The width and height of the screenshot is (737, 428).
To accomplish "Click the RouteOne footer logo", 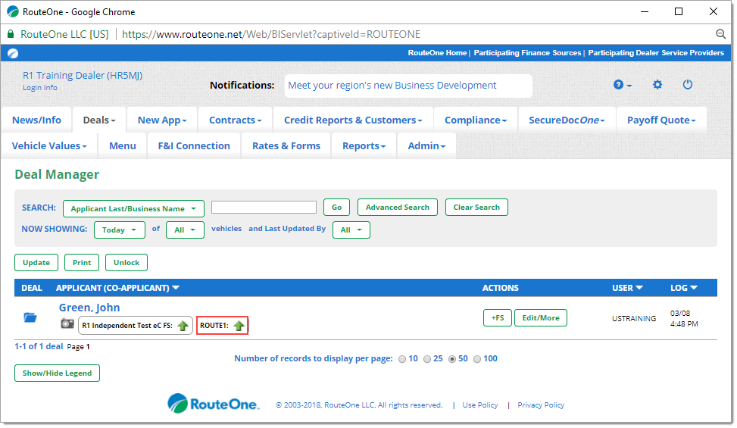I will coord(214,404).
